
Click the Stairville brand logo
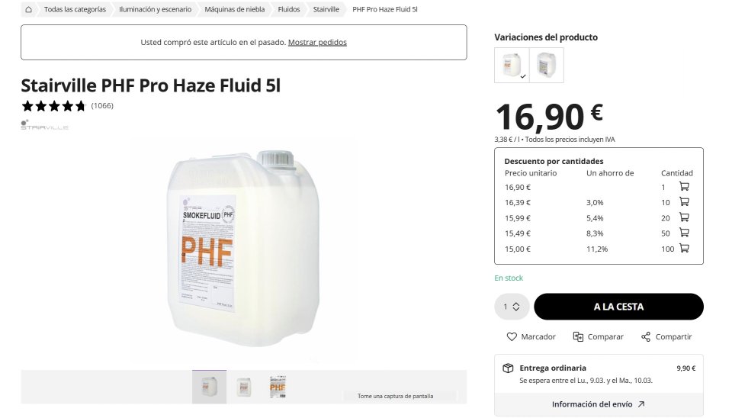pos(44,124)
